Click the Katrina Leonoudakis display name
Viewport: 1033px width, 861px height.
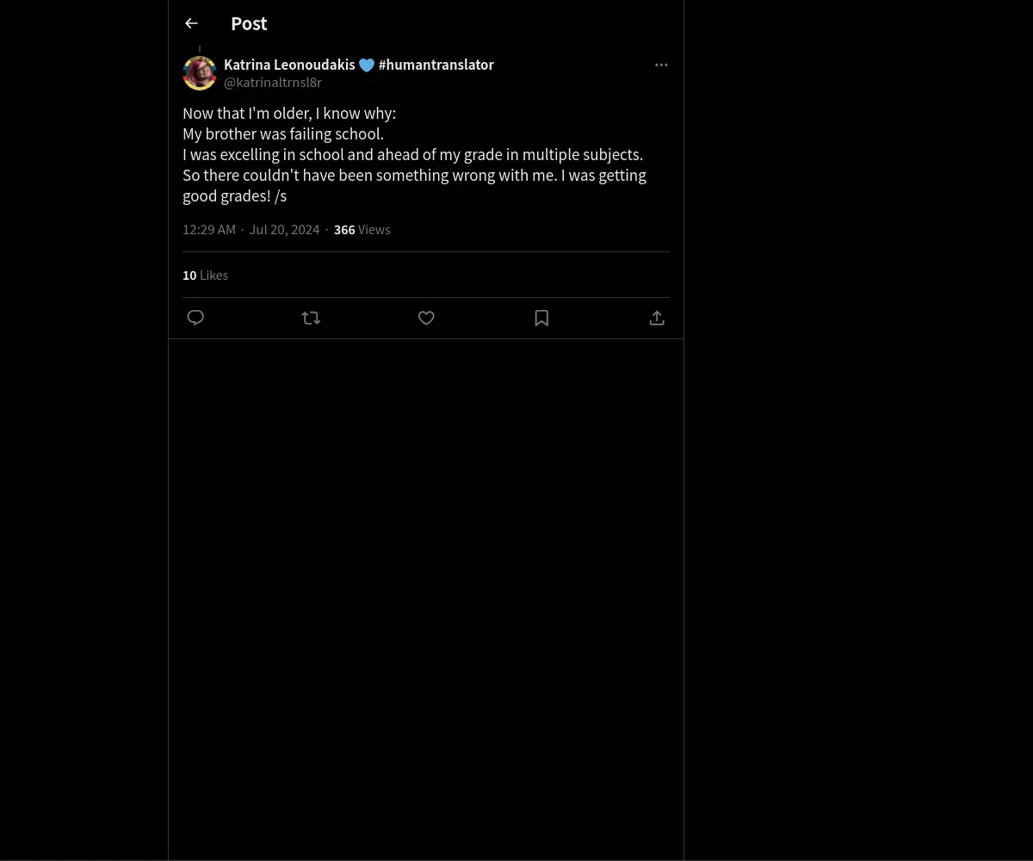click(x=289, y=65)
